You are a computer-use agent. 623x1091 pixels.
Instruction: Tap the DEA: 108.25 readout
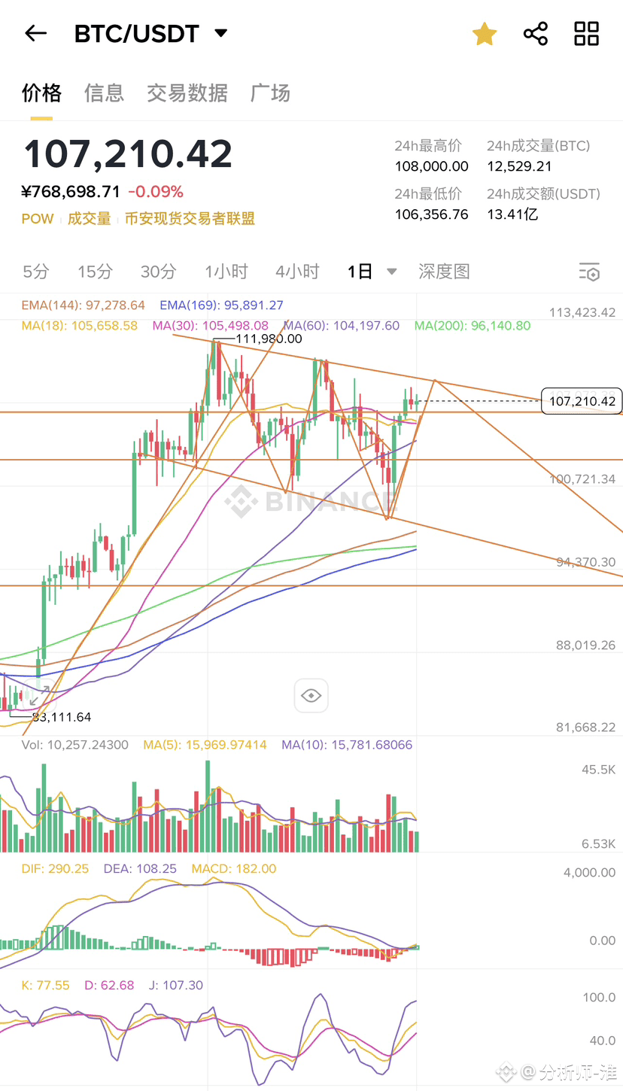pyautogui.click(x=140, y=868)
